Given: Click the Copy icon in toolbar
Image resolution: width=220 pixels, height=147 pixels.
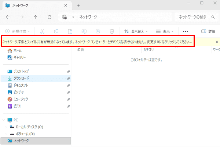Looking at the screenshot, I should [x=56, y=31].
